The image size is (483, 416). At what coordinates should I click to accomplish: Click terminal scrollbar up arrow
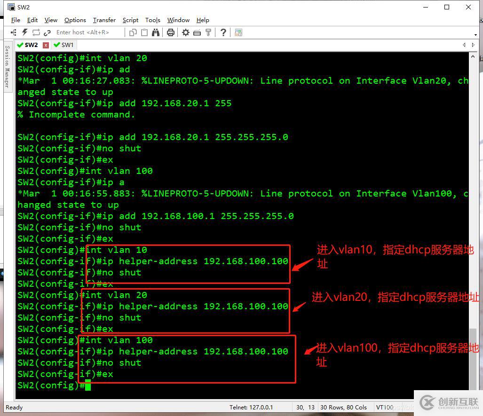(x=473, y=57)
